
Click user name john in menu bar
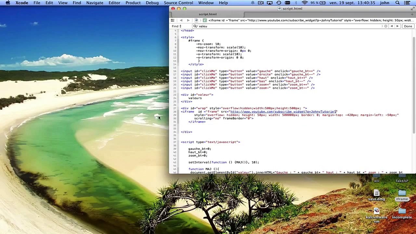(x=384, y=3)
